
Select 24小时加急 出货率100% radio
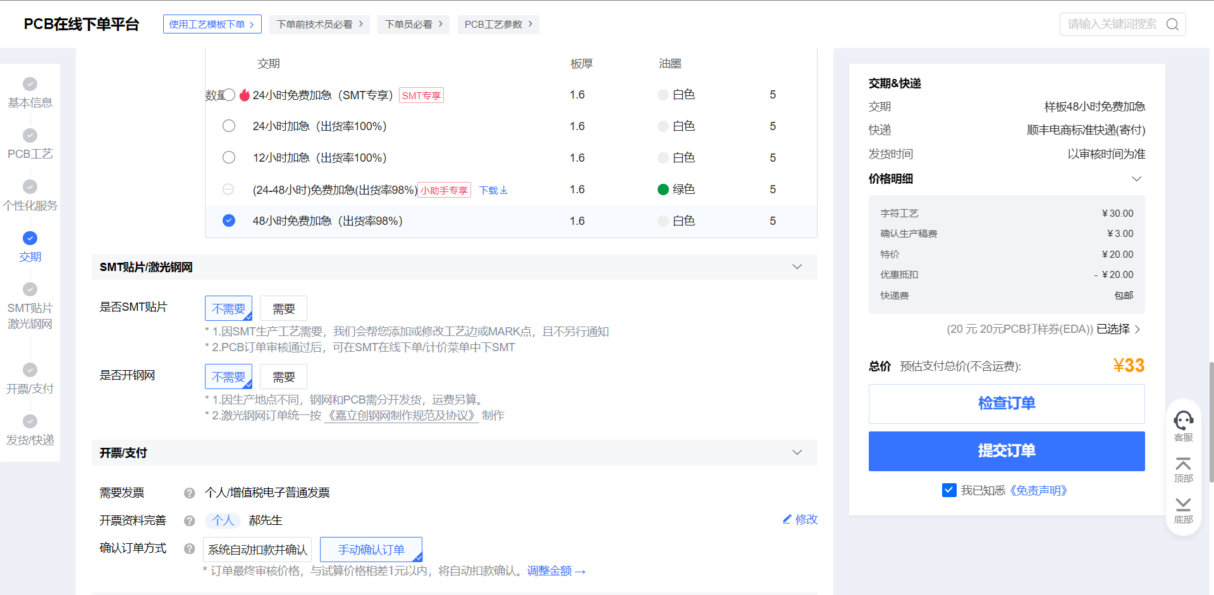pos(229,126)
